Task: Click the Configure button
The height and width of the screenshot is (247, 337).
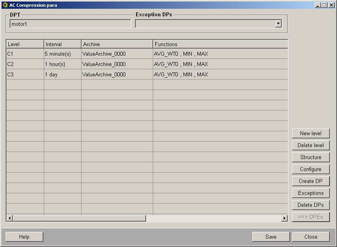Action: pyautogui.click(x=310, y=169)
